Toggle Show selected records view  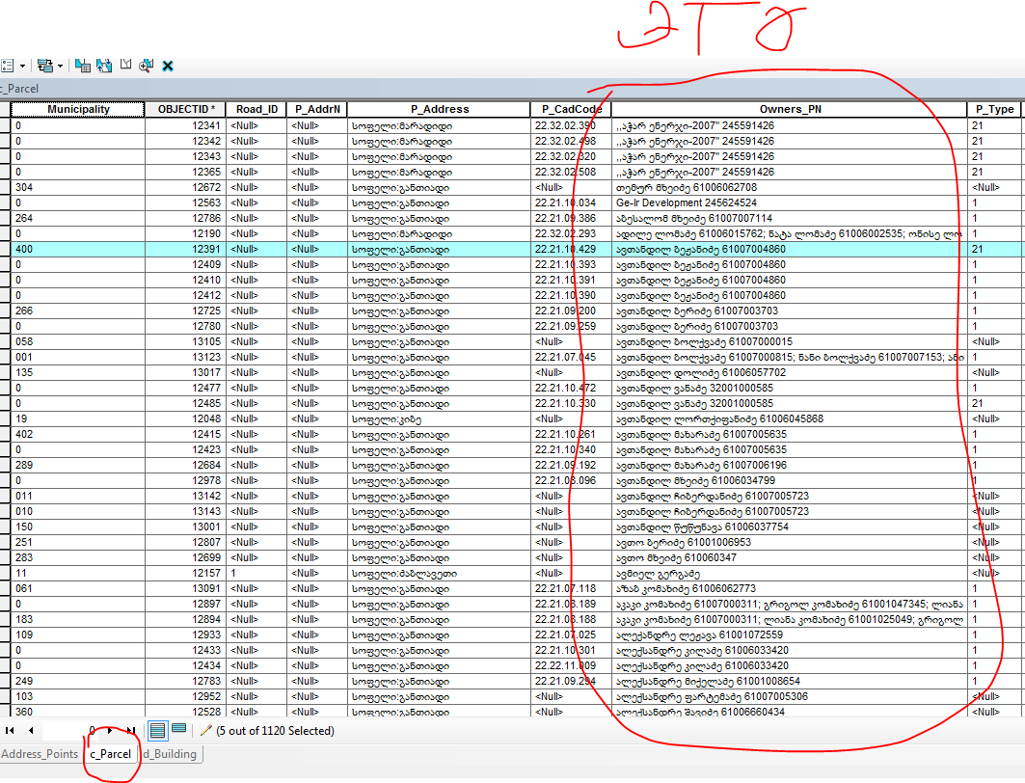[178, 730]
